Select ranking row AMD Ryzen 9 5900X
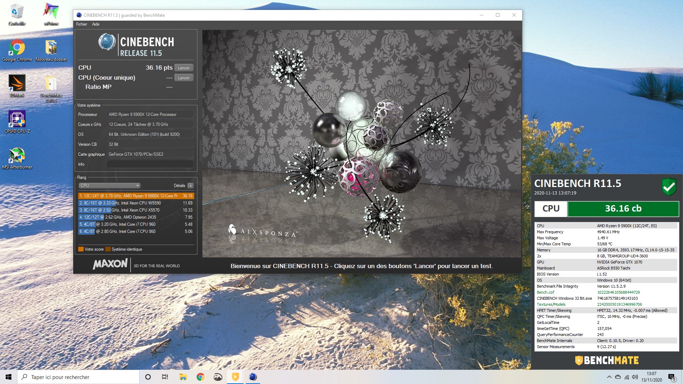Viewport: 683px width, 384px height. tap(136, 196)
